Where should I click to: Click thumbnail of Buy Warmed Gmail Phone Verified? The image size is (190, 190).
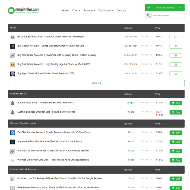12,142
